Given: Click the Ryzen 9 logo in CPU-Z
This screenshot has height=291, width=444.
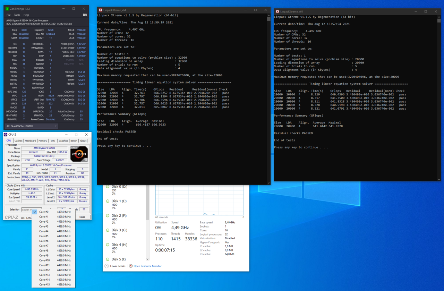Looking at the screenshot, I should pos(79,154).
